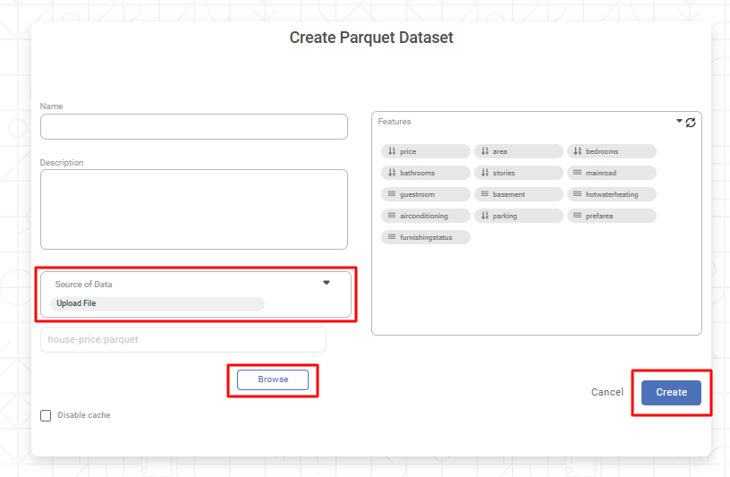Select the airconditioning feature chip
Viewport: 730px width, 477px height.
tap(426, 216)
